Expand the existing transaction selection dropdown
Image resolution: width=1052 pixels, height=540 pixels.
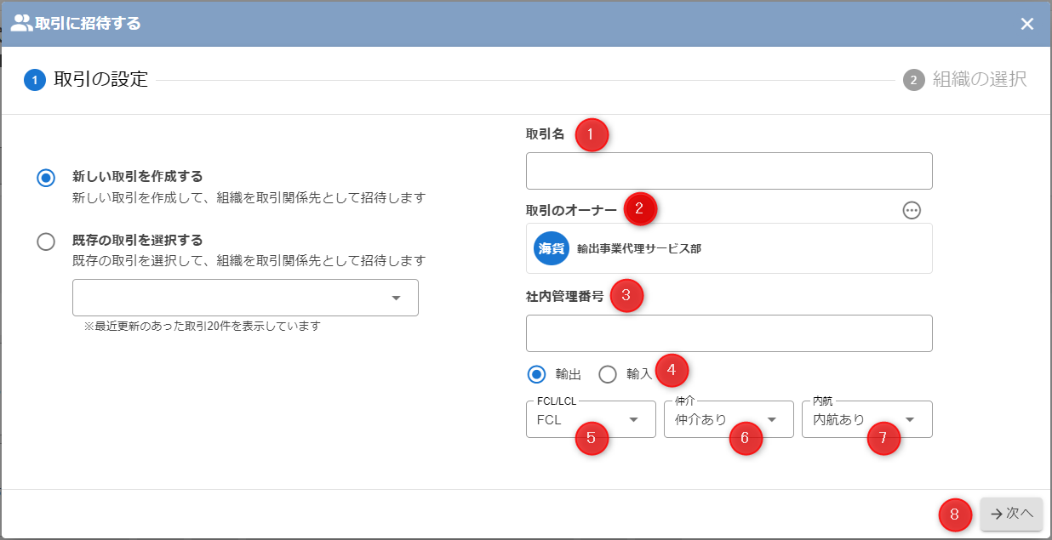tap(245, 298)
